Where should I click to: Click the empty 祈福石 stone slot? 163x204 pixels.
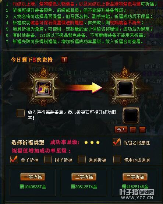131,115
